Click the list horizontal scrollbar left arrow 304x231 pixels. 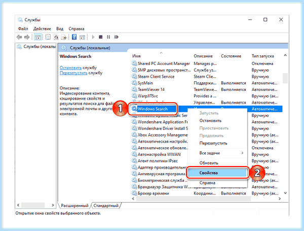(133, 199)
